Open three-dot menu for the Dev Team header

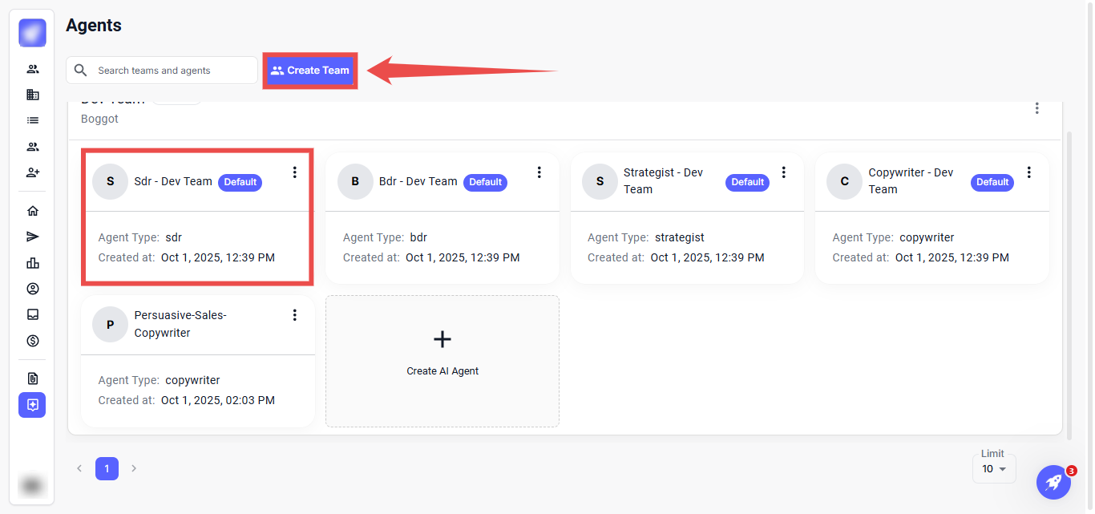click(x=1037, y=108)
